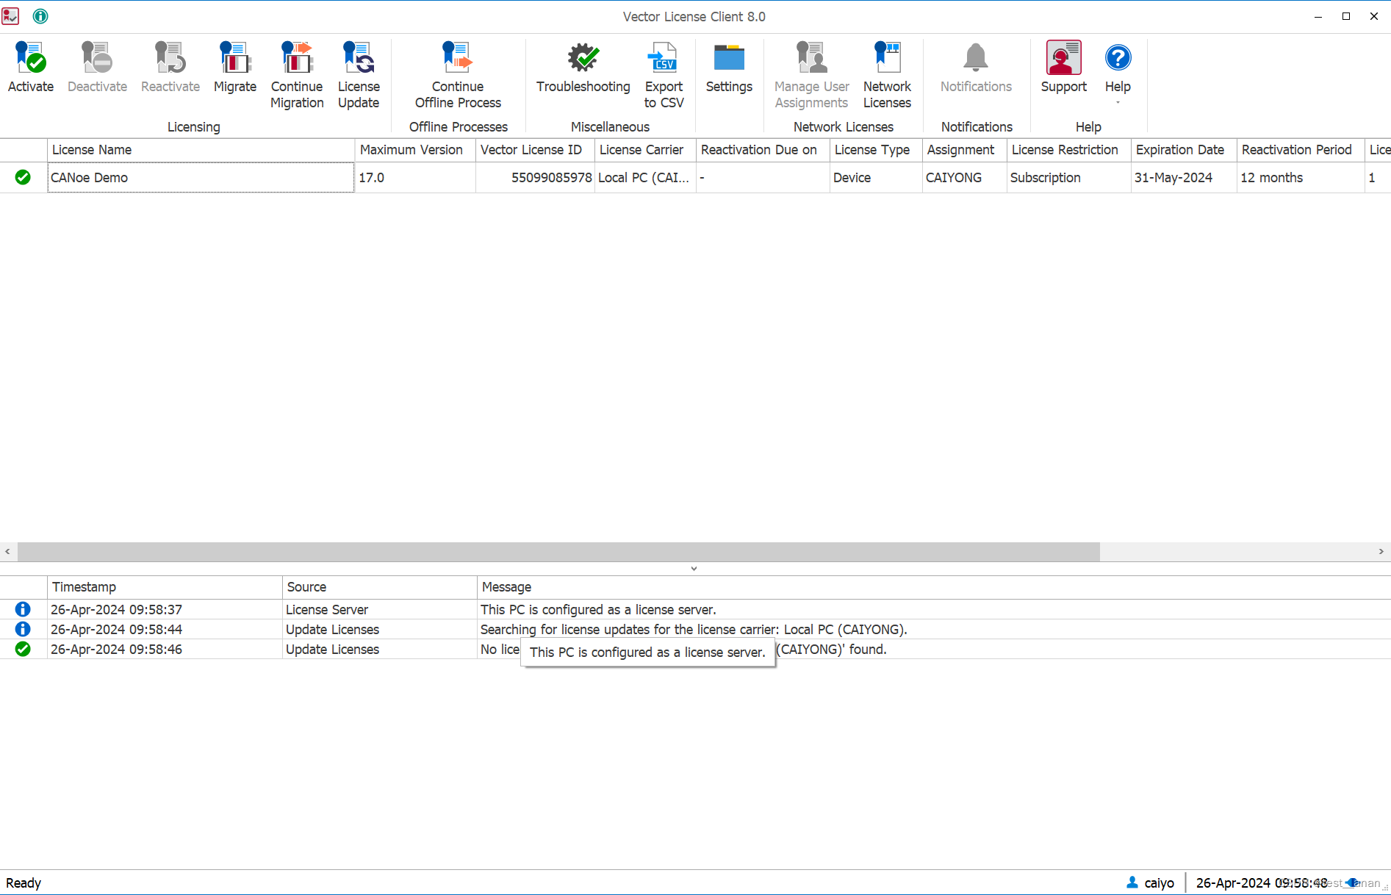Open the Support page
Image resolution: width=1391 pixels, height=895 pixels.
coord(1063,68)
